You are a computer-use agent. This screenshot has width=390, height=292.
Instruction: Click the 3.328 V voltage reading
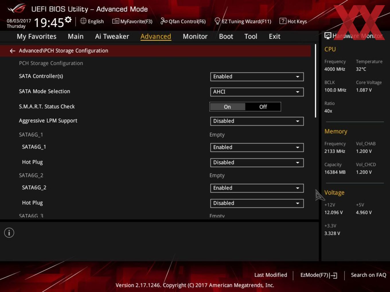pos(332,233)
